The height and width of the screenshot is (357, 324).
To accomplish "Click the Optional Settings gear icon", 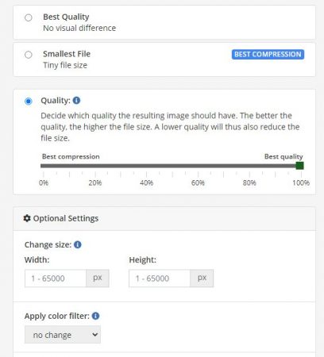I will 27,218.
